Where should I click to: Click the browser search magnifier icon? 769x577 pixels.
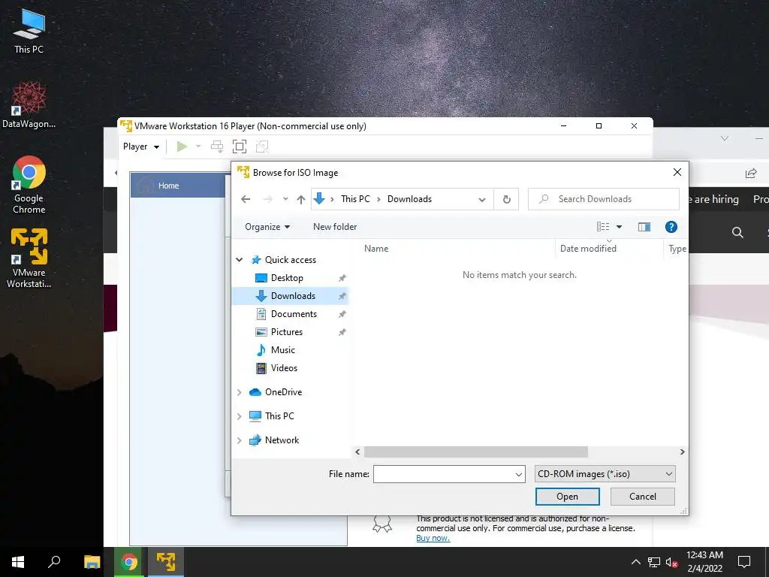click(737, 232)
